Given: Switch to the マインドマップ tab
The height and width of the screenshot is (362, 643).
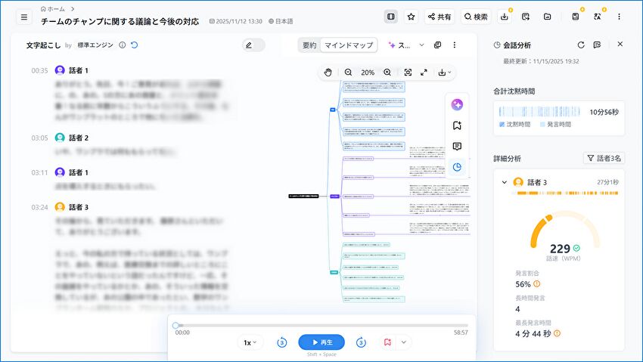Looking at the screenshot, I should click(x=349, y=45).
